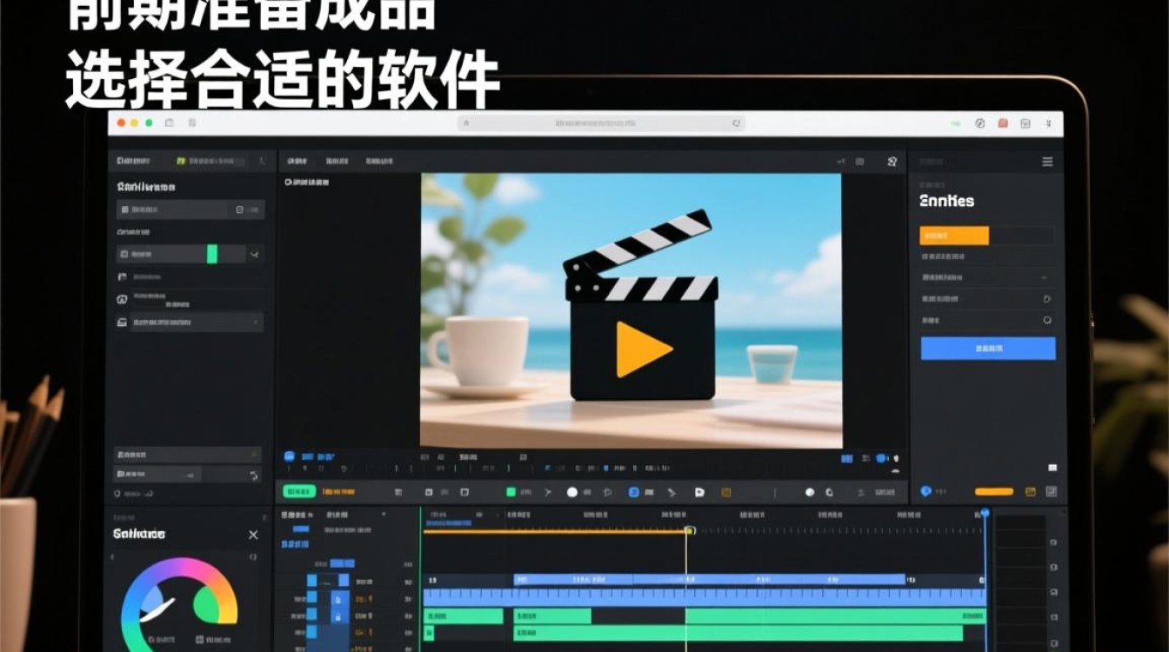
Task: Click the rightmost icon above the preview area
Action: (892, 162)
